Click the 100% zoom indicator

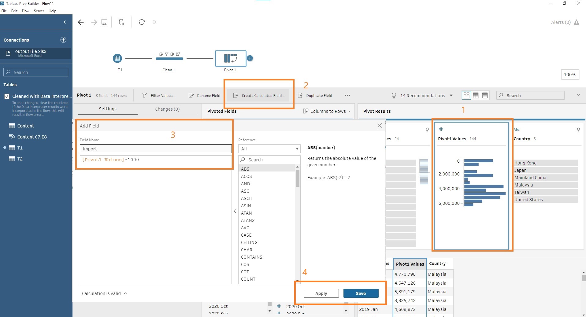pos(570,75)
